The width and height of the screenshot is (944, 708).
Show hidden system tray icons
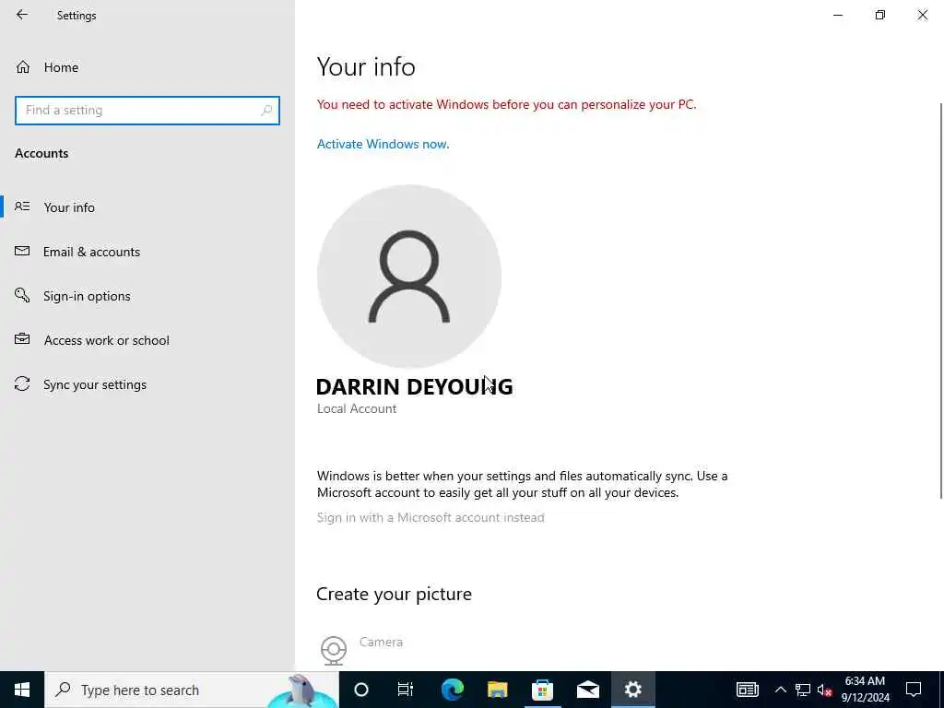pyautogui.click(x=780, y=690)
